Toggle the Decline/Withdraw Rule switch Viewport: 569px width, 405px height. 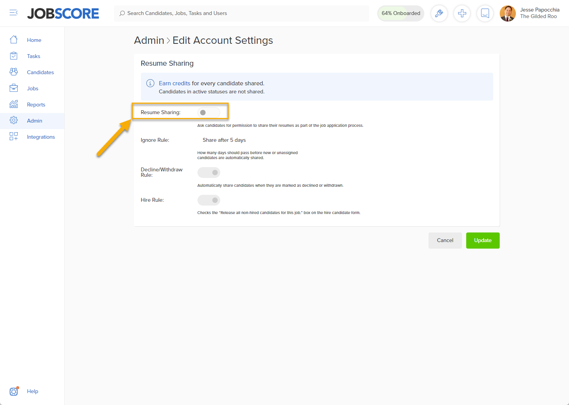click(x=209, y=173)
